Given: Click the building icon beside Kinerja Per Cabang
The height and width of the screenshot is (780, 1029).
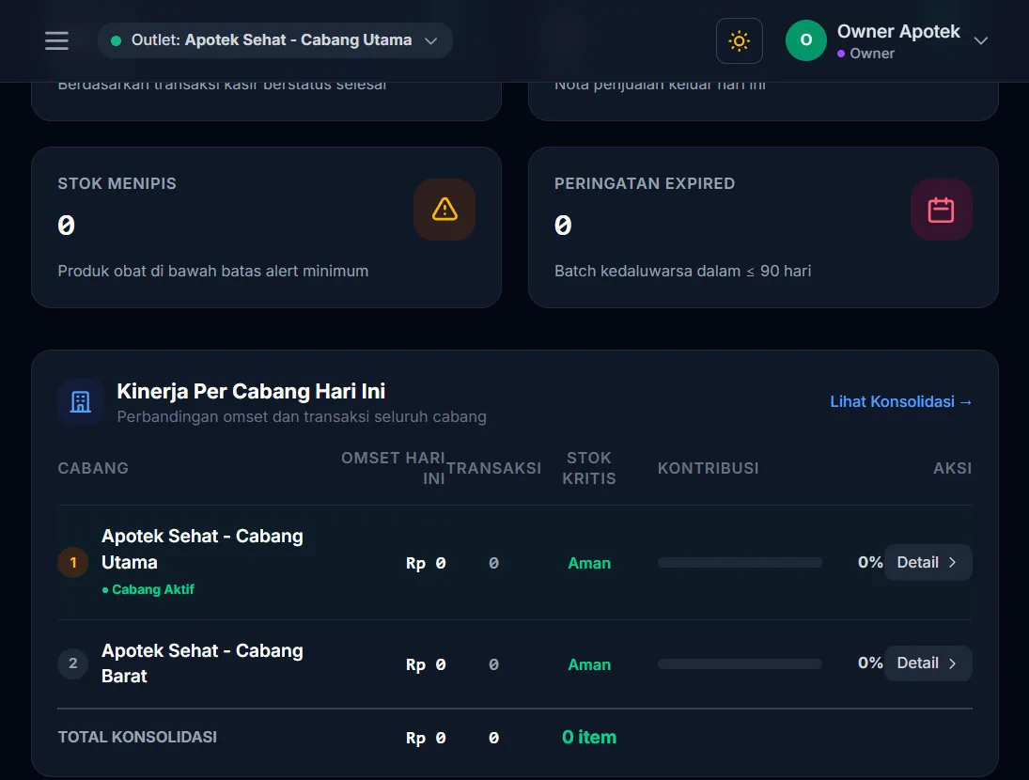Looking at the screenshot, I should (80, 401).
